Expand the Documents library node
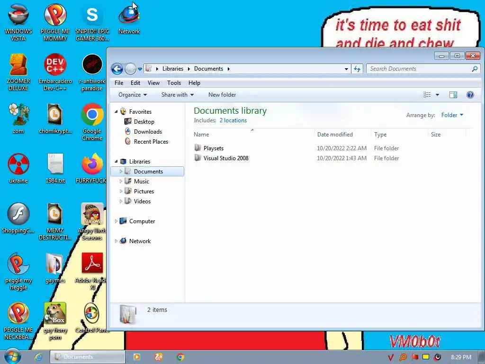Viewport: 485px width, 364px height. coord(121,171)
